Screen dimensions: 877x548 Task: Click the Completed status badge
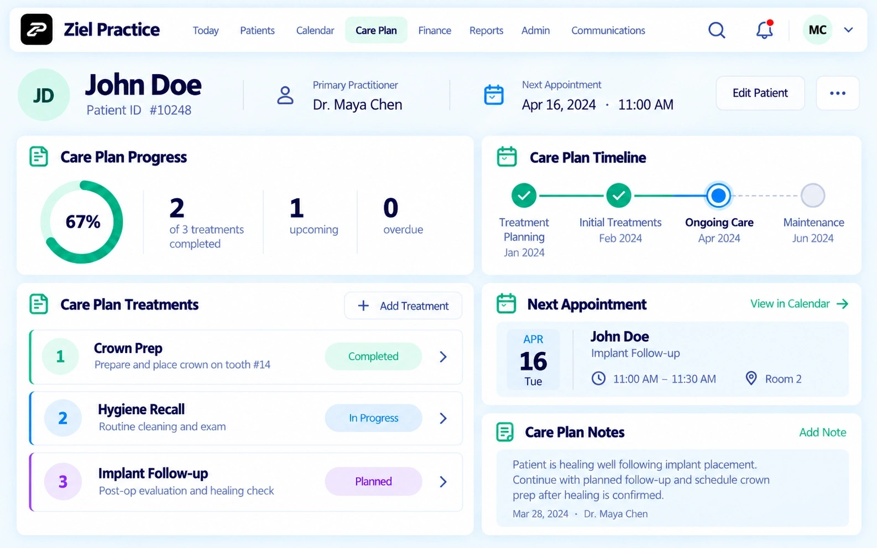click(x=373, y=356)
